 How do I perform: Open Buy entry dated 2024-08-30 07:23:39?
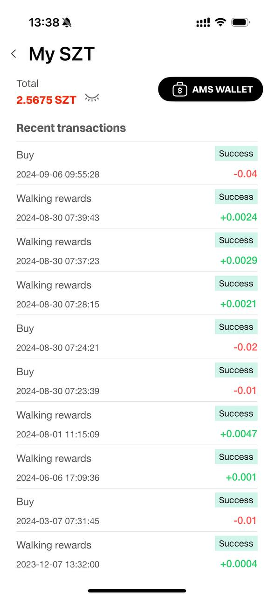pos(137,381)
